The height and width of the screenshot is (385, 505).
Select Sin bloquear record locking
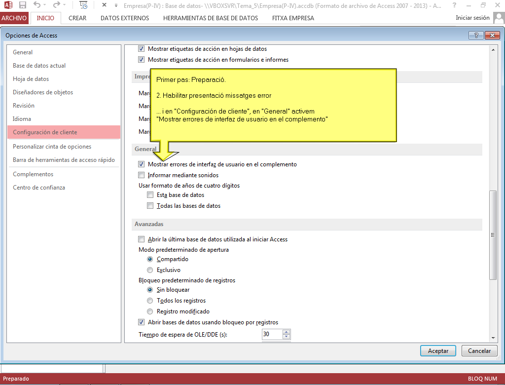[x=150, y=290]
